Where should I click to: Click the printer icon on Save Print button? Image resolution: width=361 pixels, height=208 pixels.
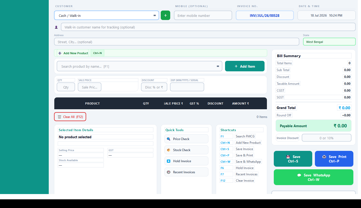pos(324,157)
